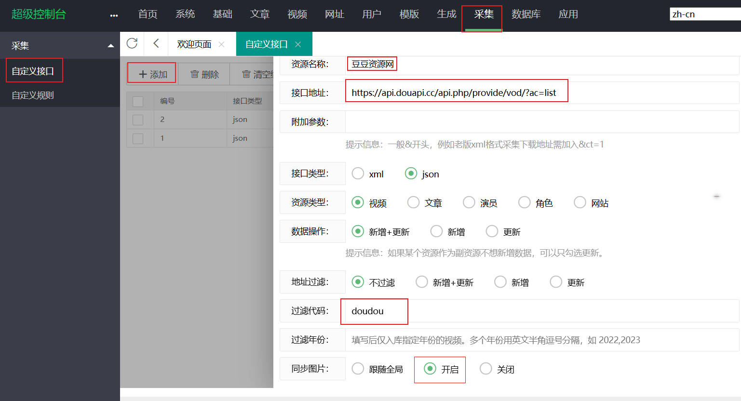Collapse the 采集 sidebar section
Image resolution: width=741 pixels, height=401 pixels.
coord(110,46)
